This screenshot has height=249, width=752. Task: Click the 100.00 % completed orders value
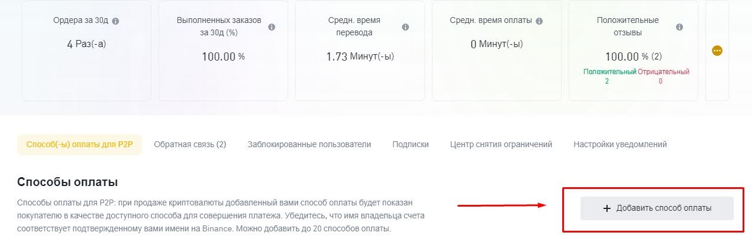(x=223, y=57)
